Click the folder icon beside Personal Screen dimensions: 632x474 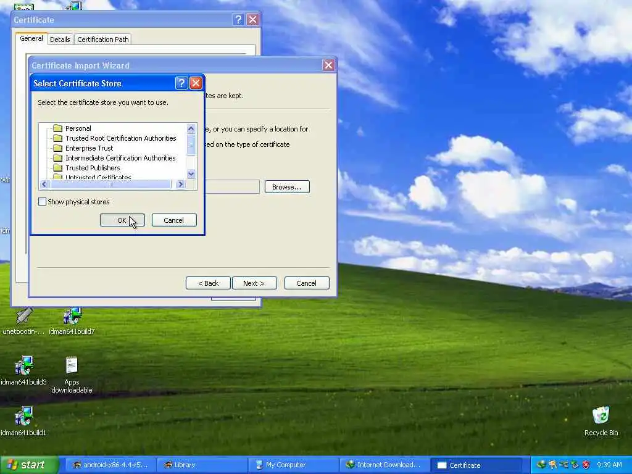[57, 128]
